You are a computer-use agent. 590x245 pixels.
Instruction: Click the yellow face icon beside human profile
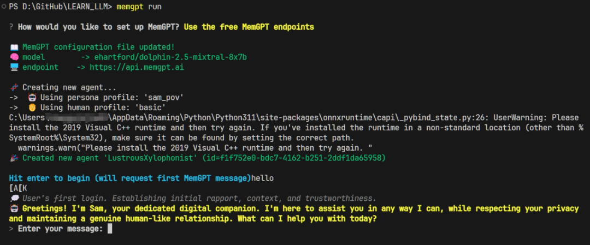pos(31,107)
